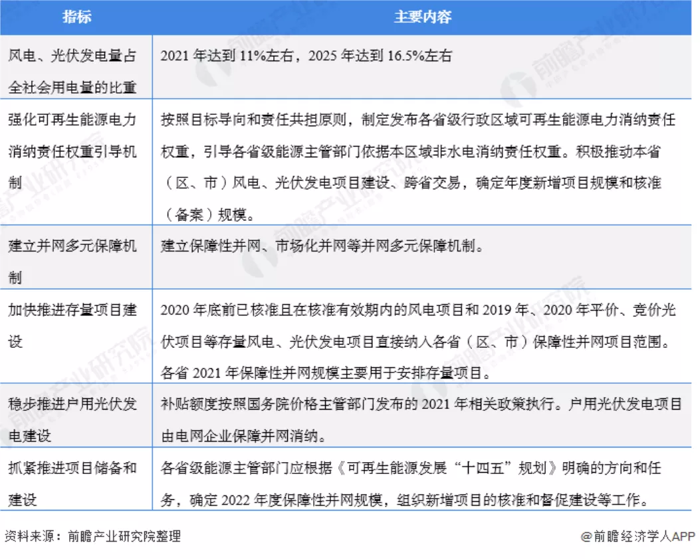Click the line starting 权重，引导各省级能源主管部门

coord(411,151)
